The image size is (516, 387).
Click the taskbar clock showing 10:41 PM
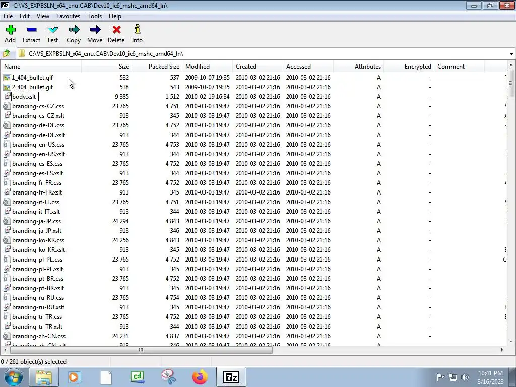tap(490, 377)
